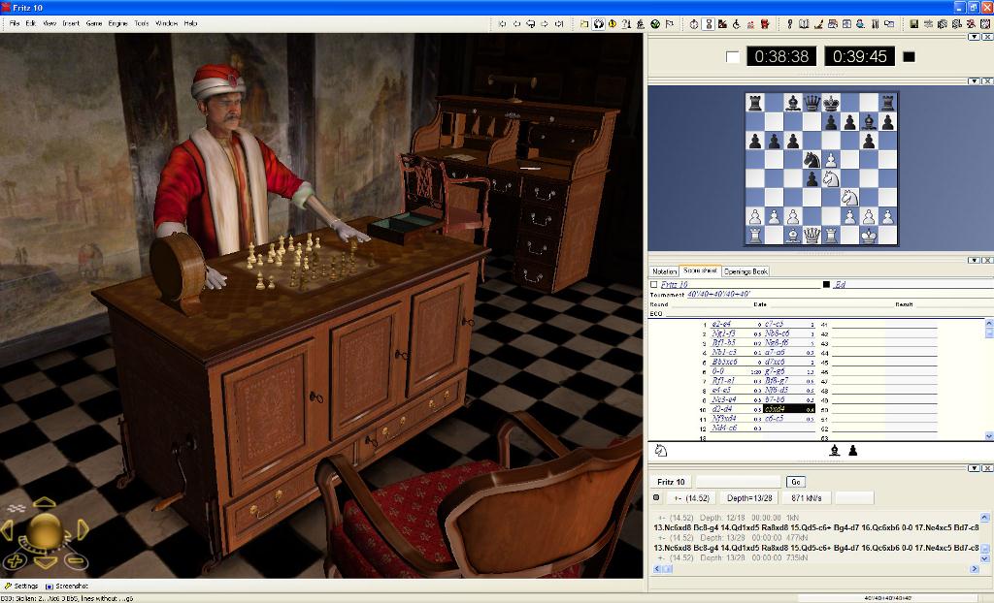The width and height of the screenshot is (994, 603).
Task: Toggle the engine status light next to evaluation
Action: click(x=656, y=497)
